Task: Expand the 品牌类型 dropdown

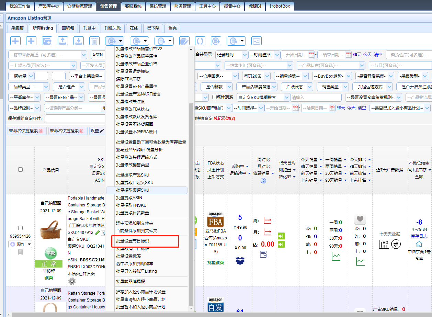Action: click(x=29, y=87)
